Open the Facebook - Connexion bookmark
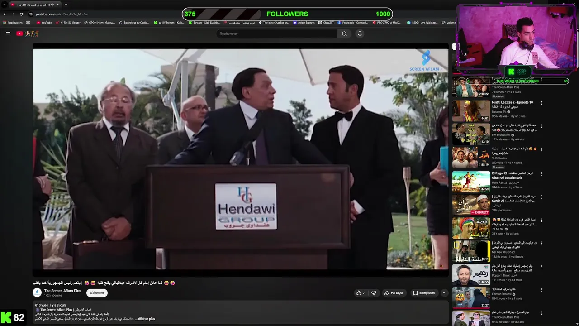The height and width of the screenshot is (326, 579). (x=353, y=23)
